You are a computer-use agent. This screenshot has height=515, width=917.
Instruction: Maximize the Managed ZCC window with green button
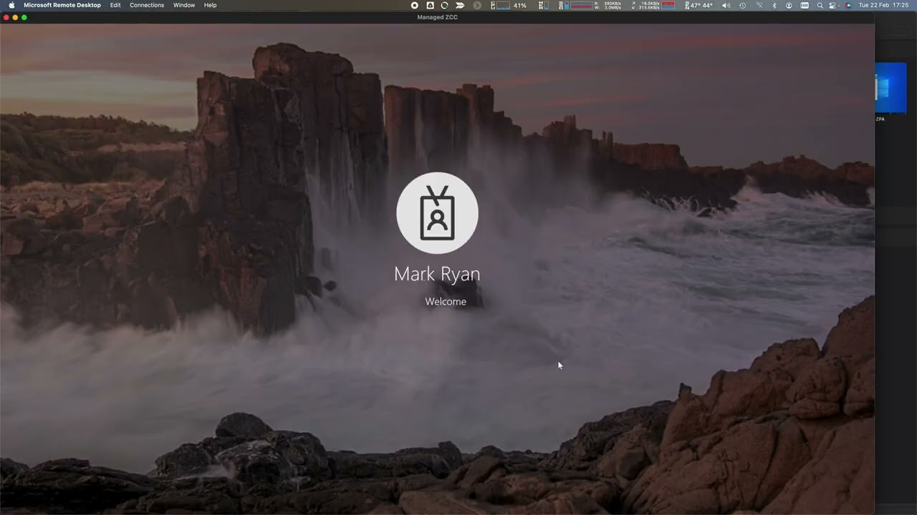(x=24, y=17)
